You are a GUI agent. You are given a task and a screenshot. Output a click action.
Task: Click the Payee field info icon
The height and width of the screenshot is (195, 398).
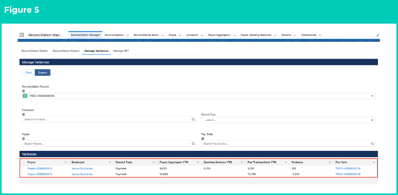pyautogui.click(x=23, y=139)
